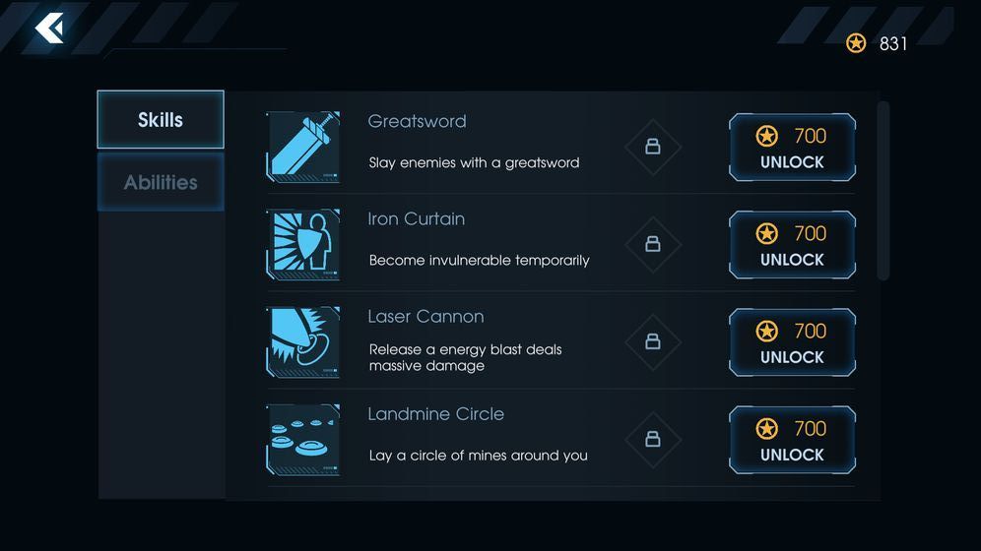Viewport: 981px width, 551px height.
Task: Click the gold star coin icon
Action: click(856, 43)
